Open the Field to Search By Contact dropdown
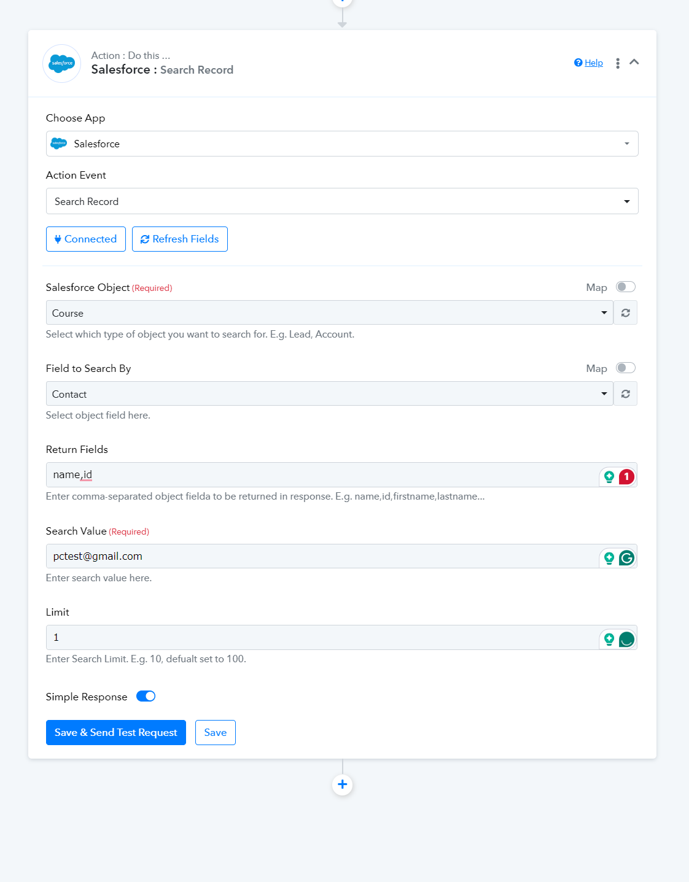The image size is (689, 882). (x=330, y=394)
